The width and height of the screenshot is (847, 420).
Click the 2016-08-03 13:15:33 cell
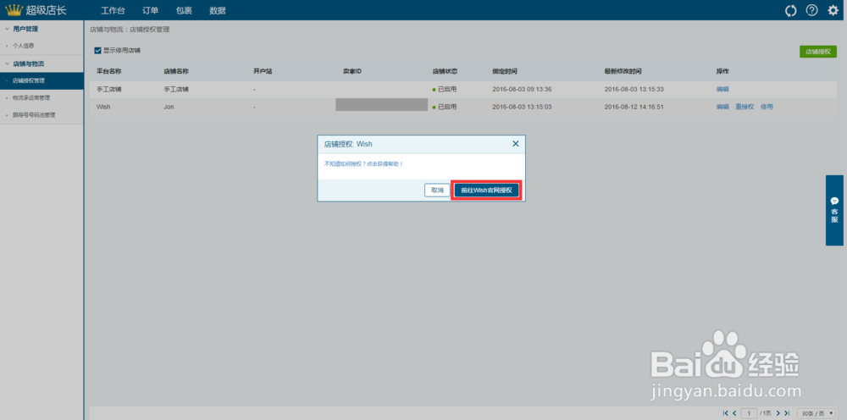point(634,89)
